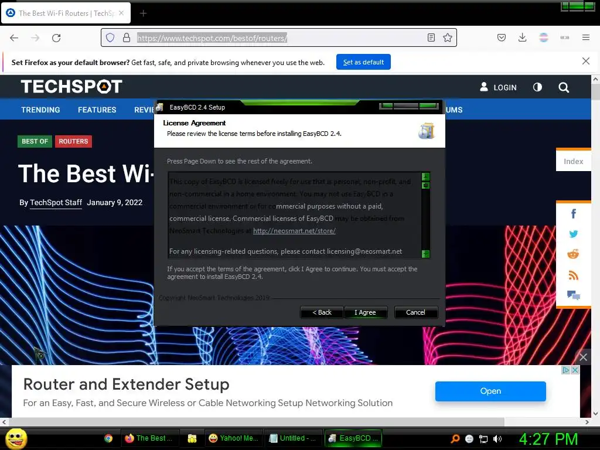Viewport: 600px width, 450px height.
Task: Click the LOGIN link on TechSpot
Action: (x=498, y=87)
